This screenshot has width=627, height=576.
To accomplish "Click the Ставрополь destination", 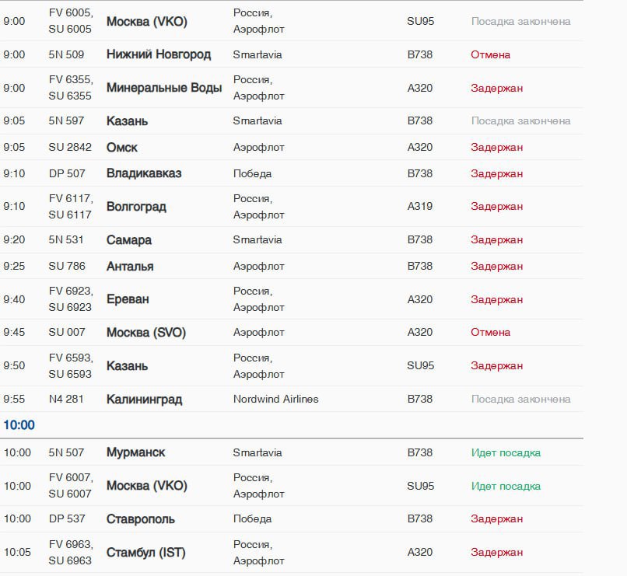I will coord(141,518).
